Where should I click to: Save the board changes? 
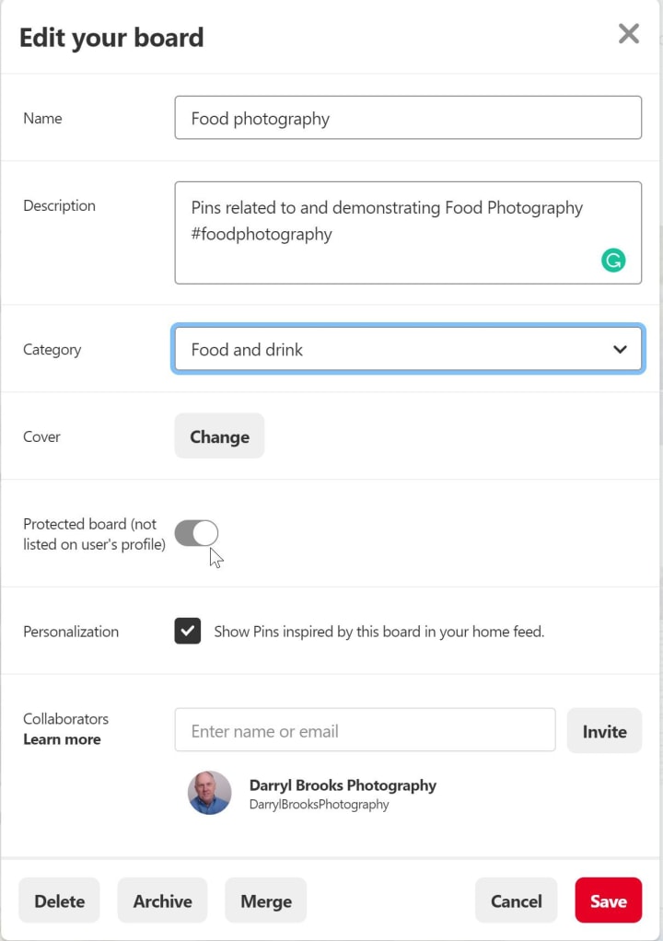pyautogui.click(x=608, y=900)
